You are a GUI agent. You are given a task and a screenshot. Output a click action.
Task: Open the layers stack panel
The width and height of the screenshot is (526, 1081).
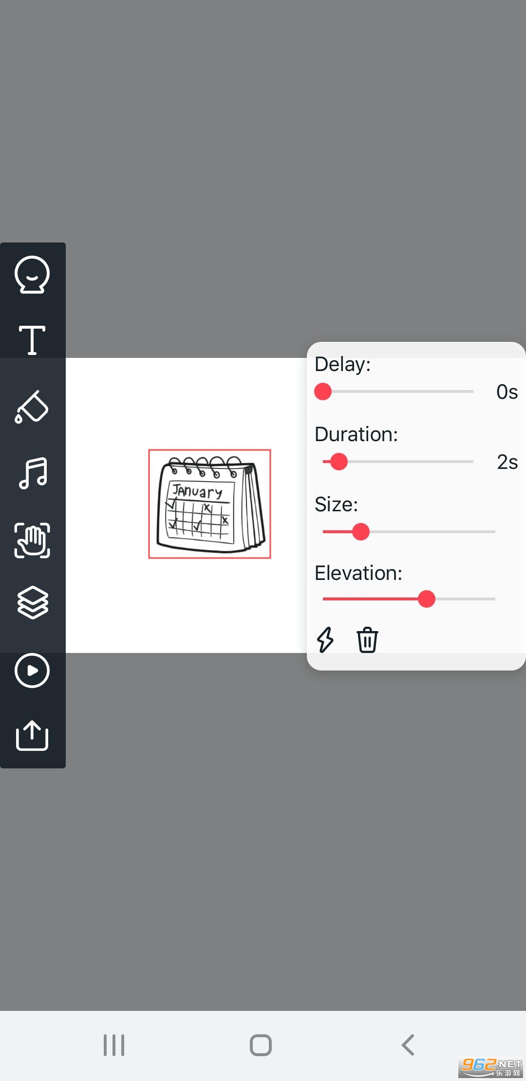[33, 603]
